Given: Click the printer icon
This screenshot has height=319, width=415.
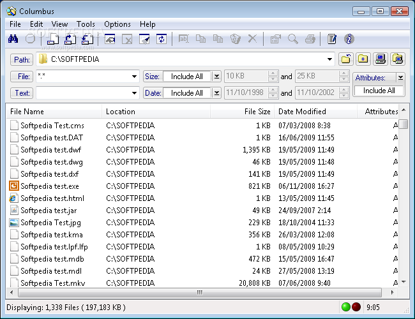Looking at the screenshot, I should [310, 39].
